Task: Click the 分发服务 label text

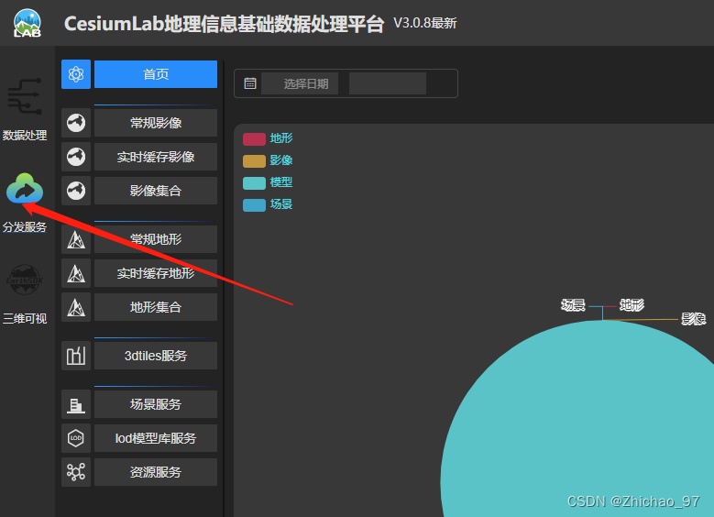Action: click(x=25, y=226)
